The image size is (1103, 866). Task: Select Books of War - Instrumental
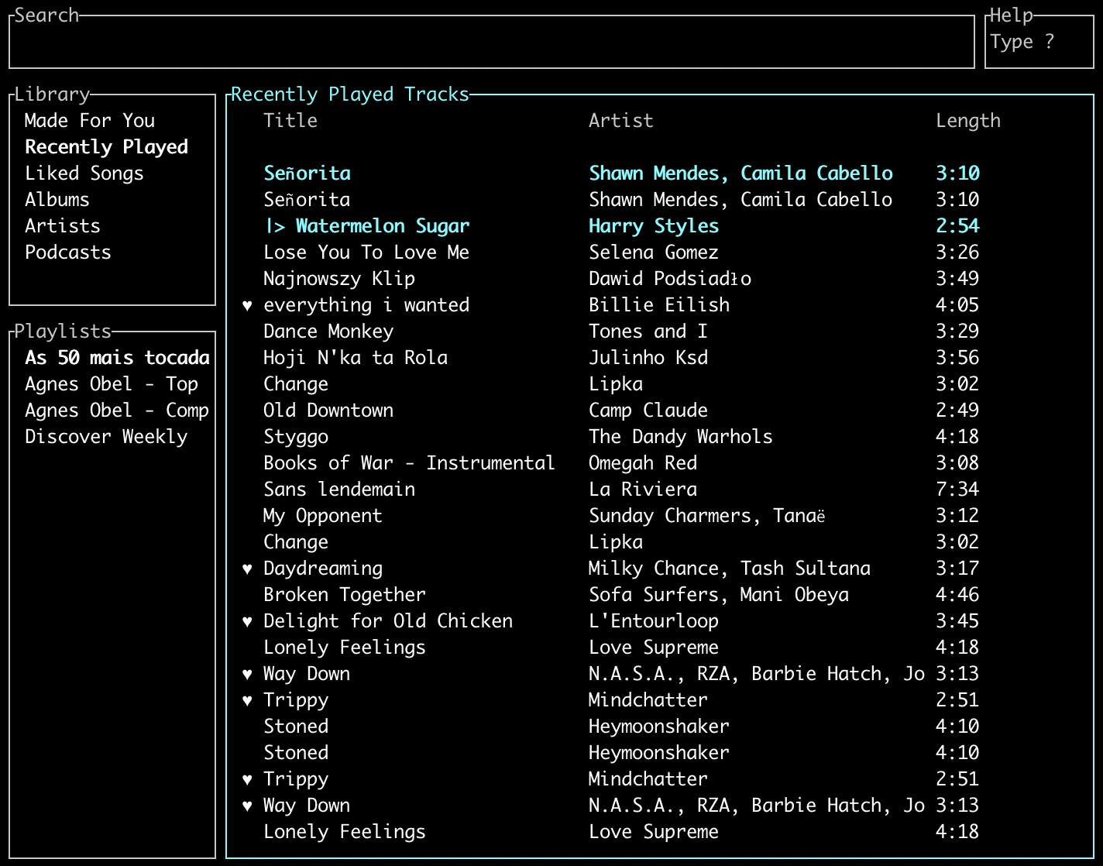point(409,463)
